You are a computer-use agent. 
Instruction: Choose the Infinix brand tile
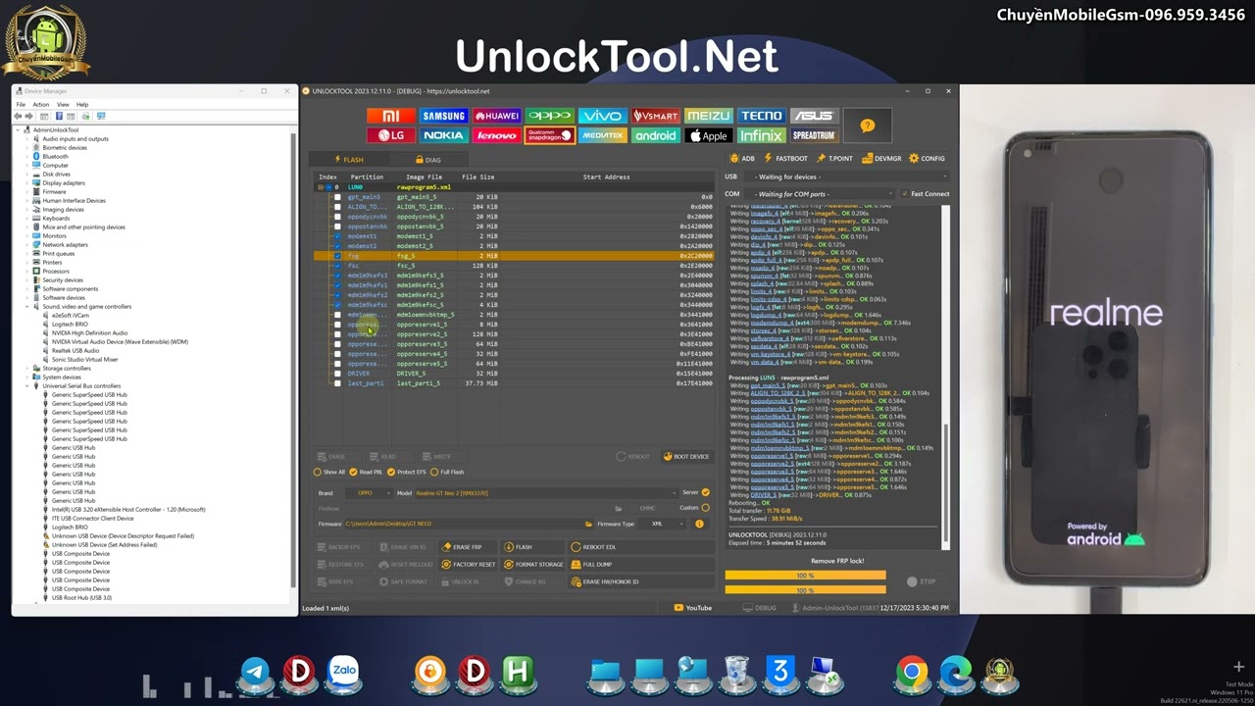pyautogui.click(x=761, y=135)
